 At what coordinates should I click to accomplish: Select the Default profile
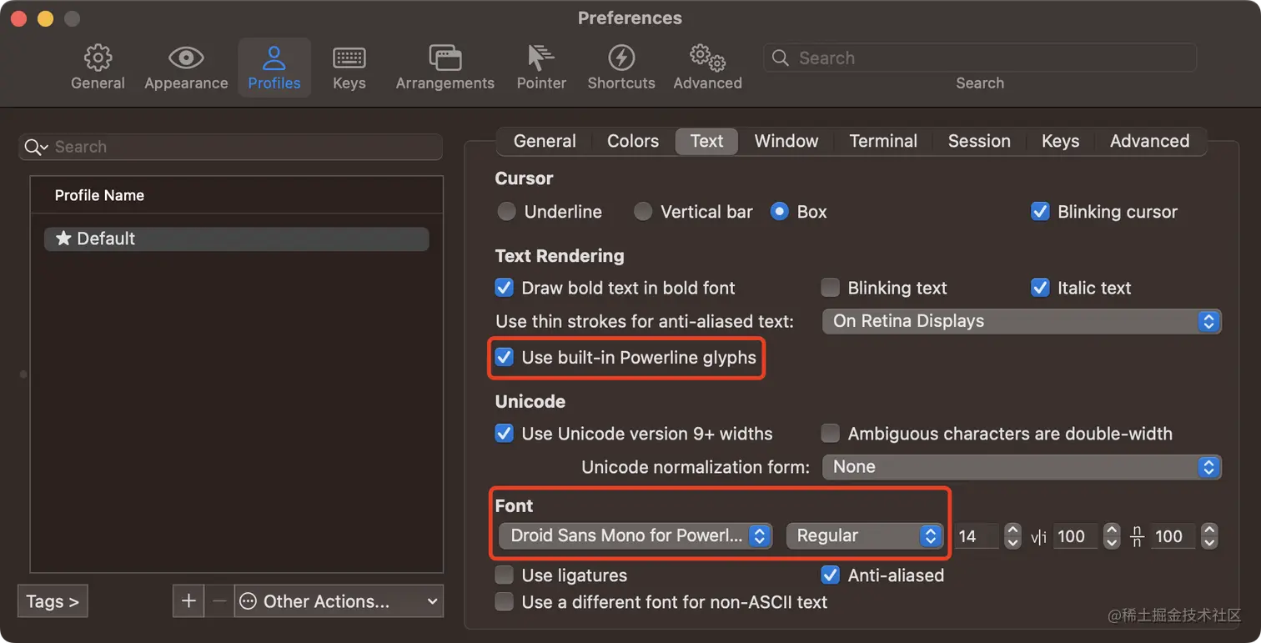237,239
